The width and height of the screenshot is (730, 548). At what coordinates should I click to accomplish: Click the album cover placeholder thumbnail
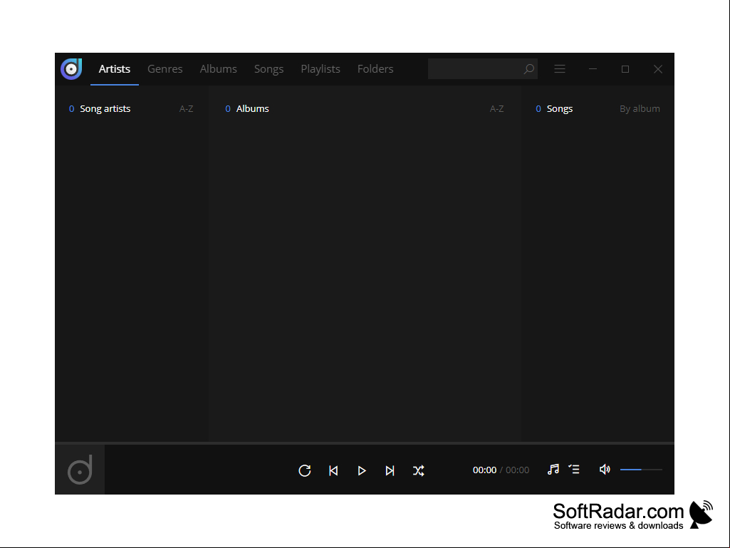tap(80, 470)
